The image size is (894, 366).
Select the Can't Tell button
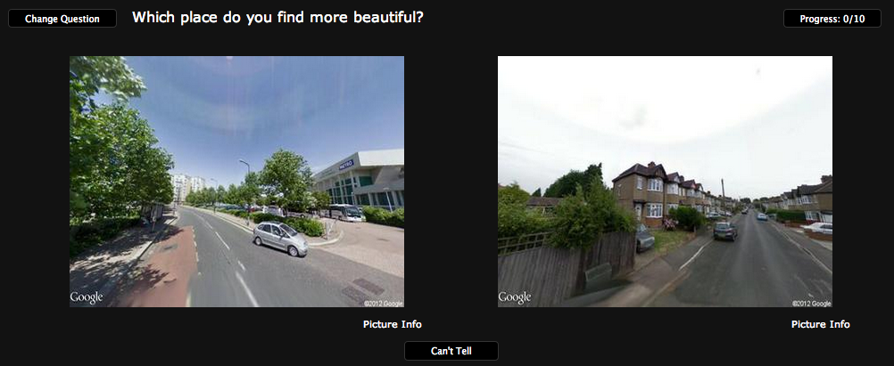[451, 351]
